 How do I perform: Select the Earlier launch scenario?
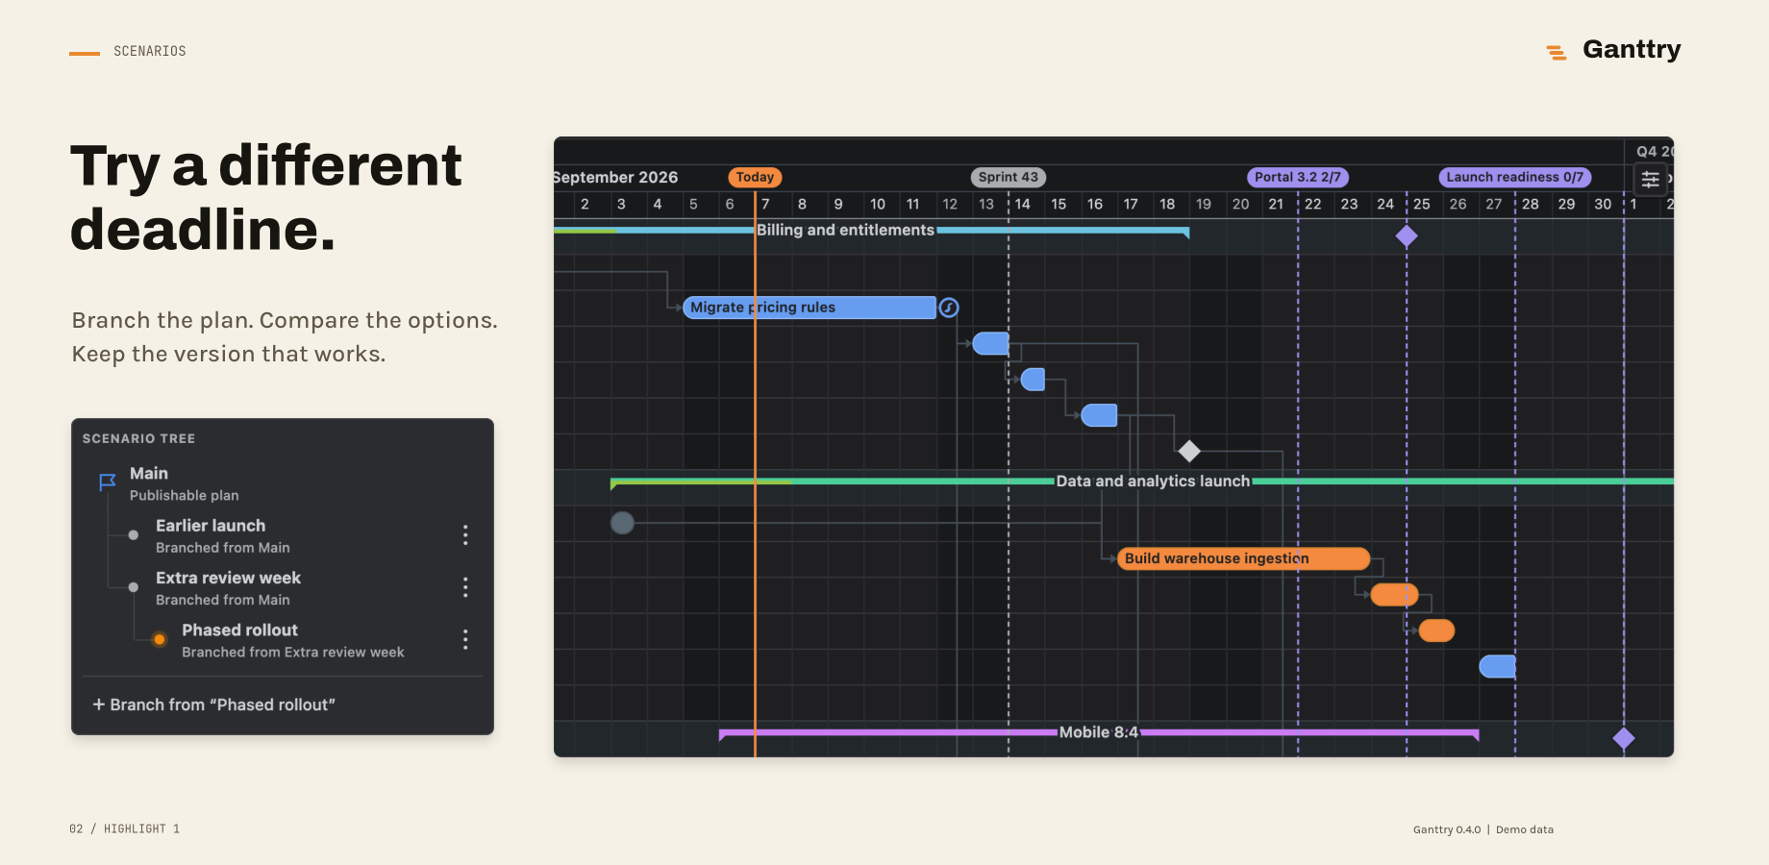tap(223, 535)
